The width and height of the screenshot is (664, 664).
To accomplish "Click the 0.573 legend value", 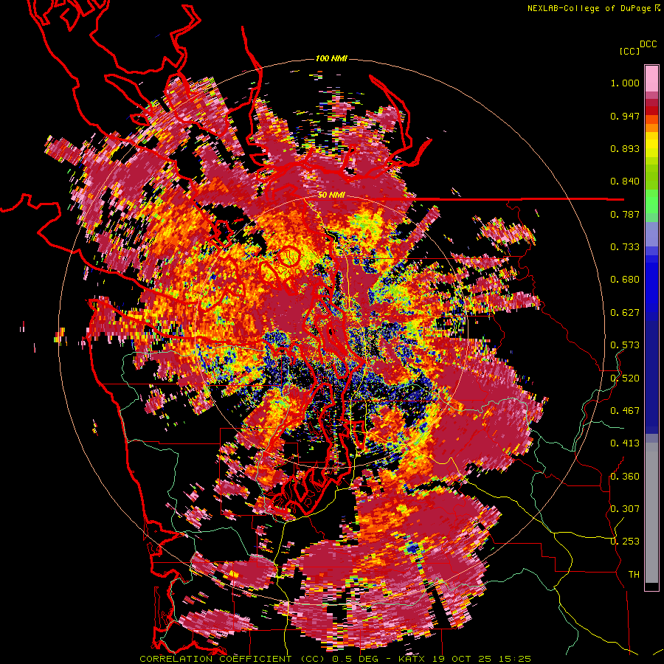I will coord(625,345).
